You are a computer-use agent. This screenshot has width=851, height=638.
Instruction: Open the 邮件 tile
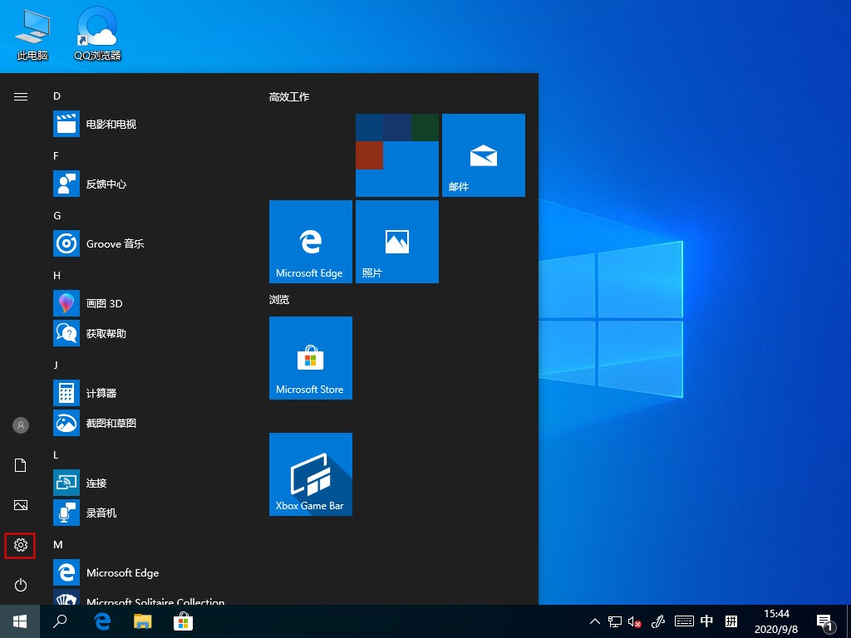tap(483, 155)
